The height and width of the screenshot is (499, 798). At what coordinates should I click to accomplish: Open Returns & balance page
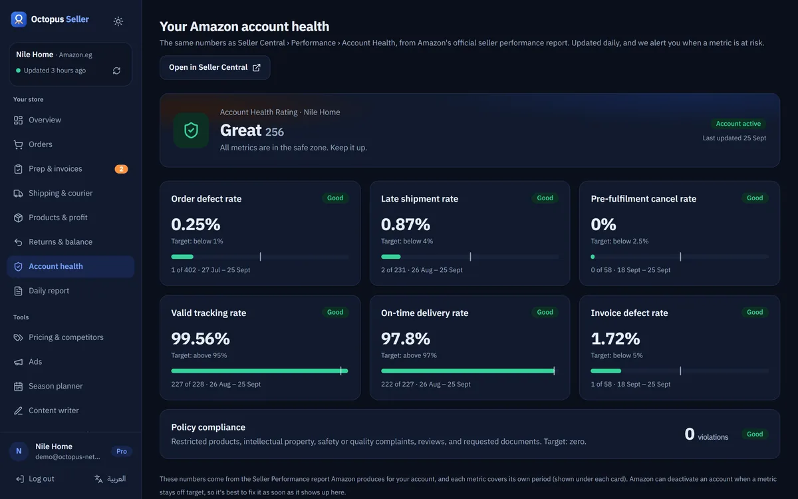tap(70, 242)
